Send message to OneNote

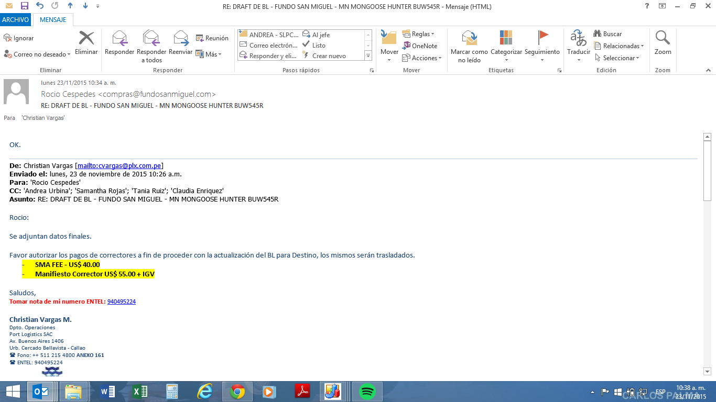point(420,46)
